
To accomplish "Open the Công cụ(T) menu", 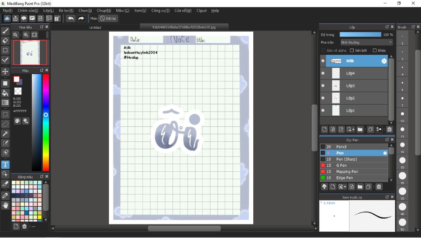I will click(160, 10).
